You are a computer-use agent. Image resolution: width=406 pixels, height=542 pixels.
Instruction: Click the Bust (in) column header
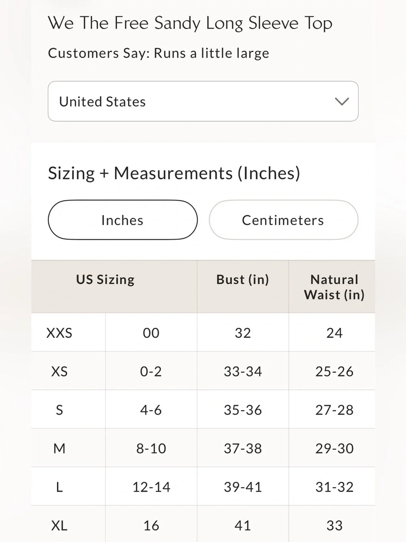click(243, 280)
